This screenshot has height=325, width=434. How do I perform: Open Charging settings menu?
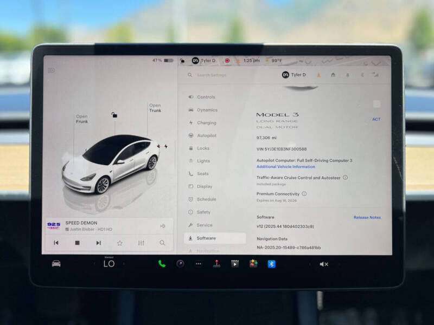click(202, 123)
